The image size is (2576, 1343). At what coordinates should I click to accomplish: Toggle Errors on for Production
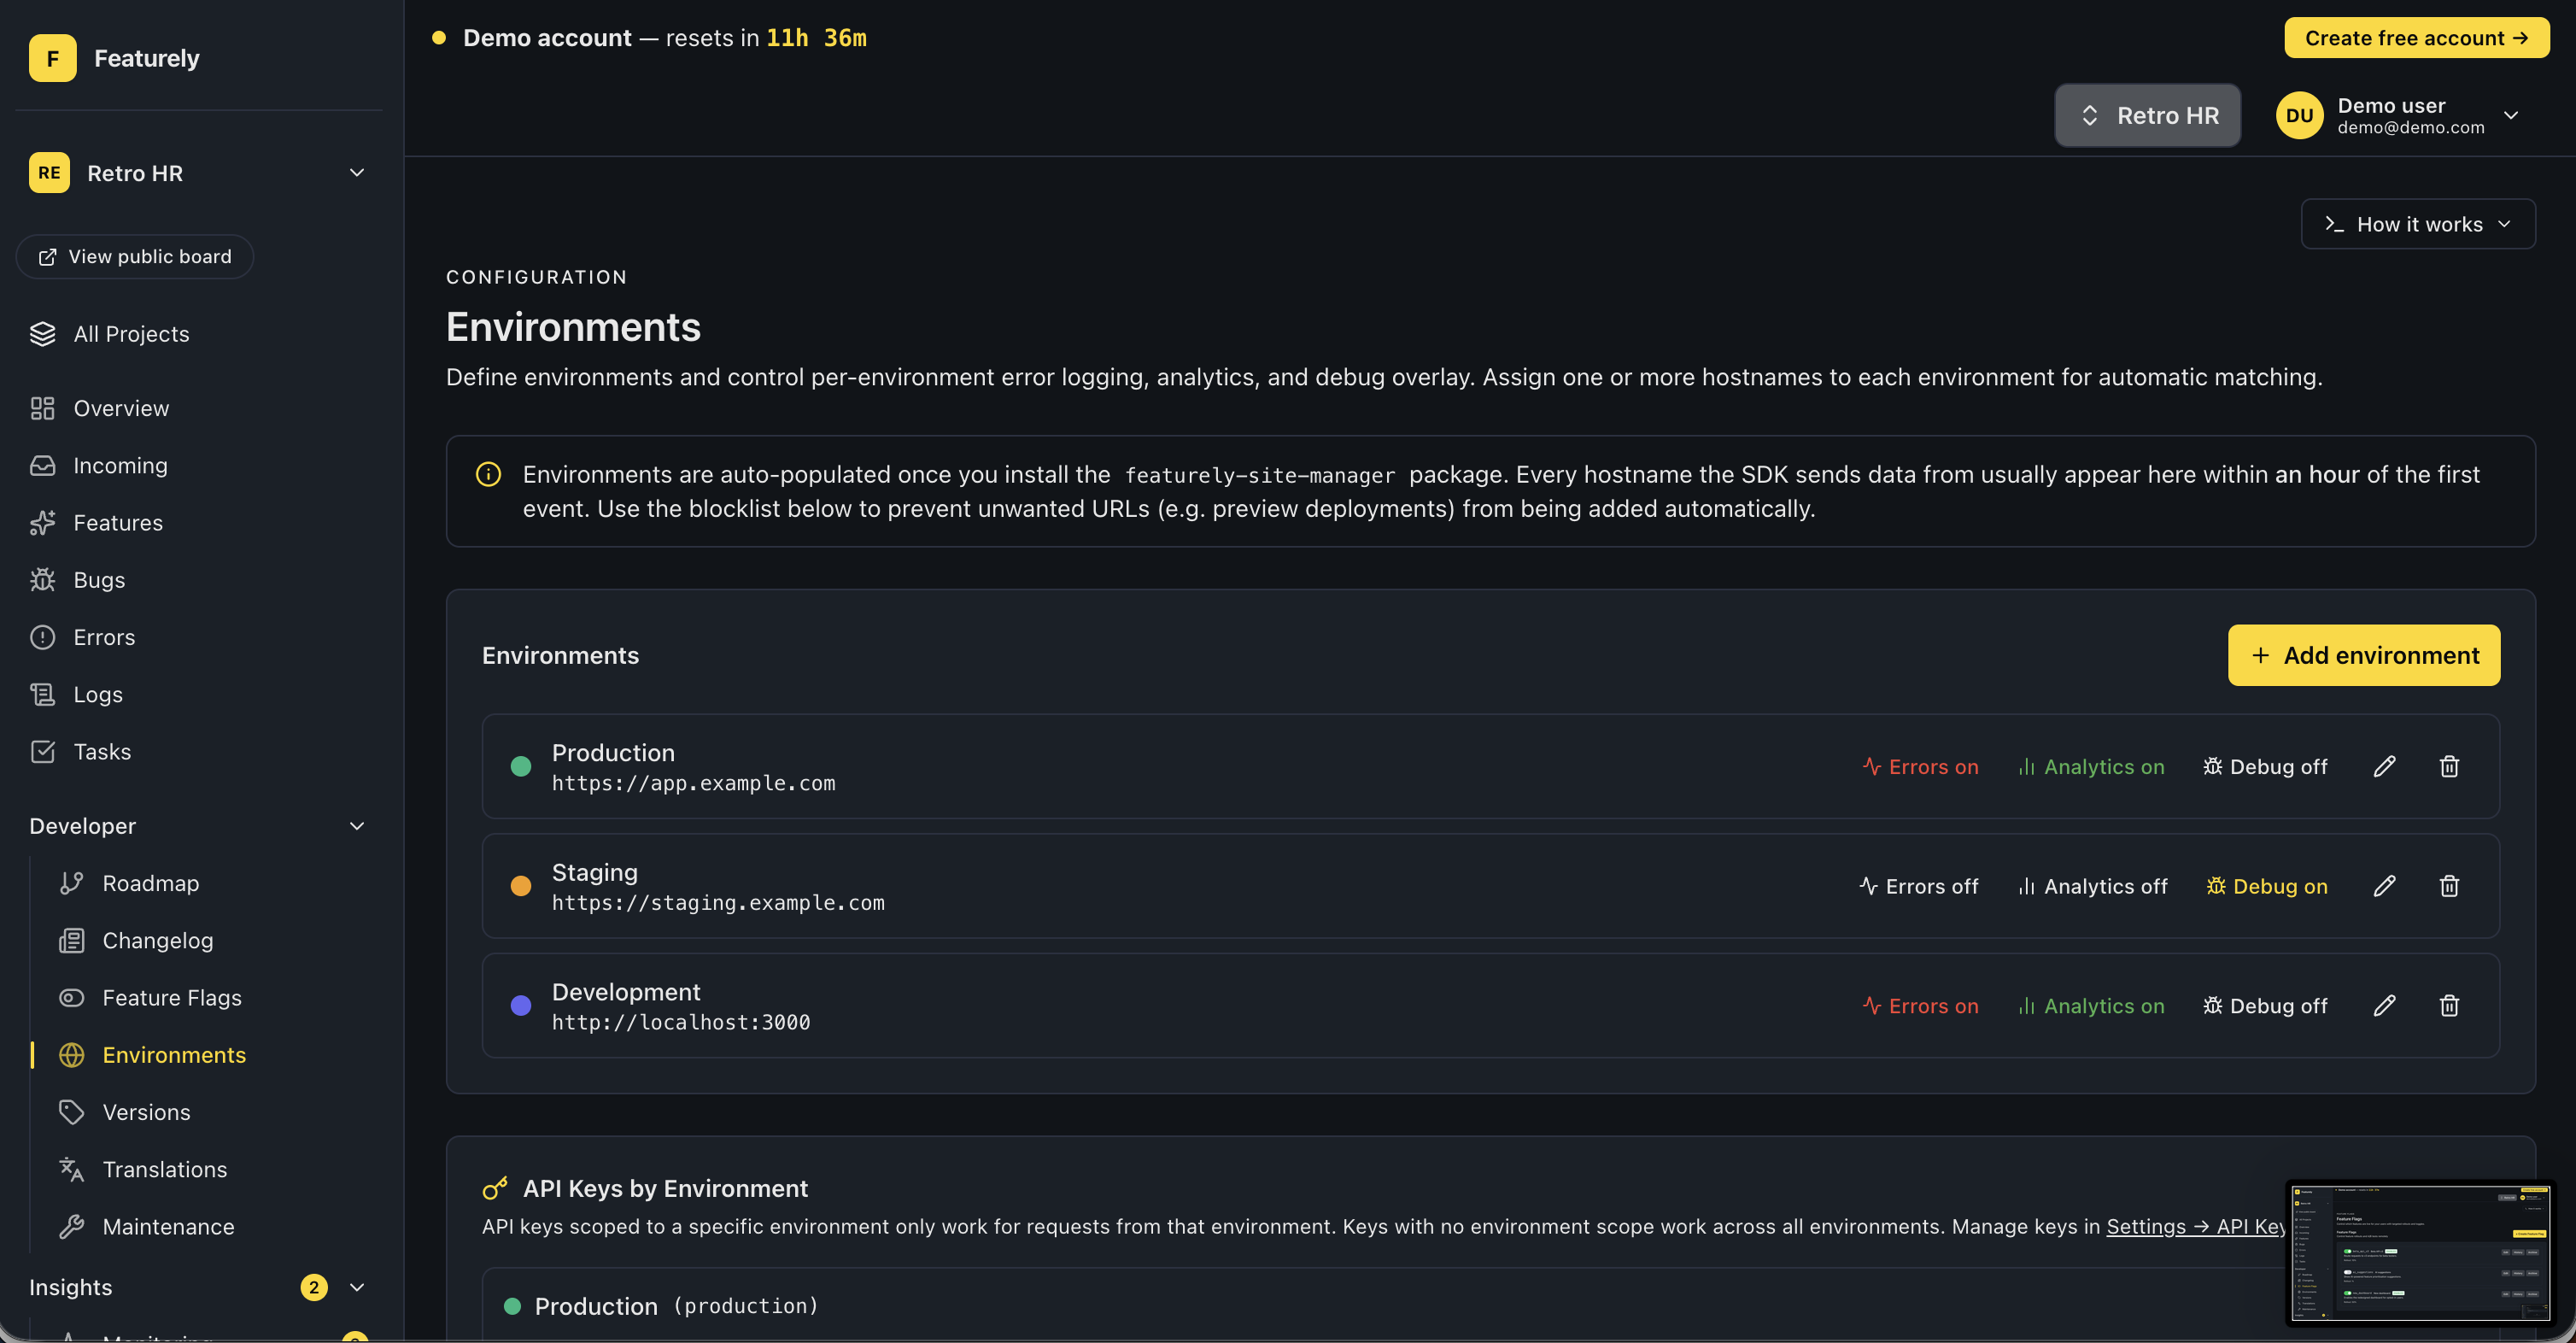(x=1920, y=767)
